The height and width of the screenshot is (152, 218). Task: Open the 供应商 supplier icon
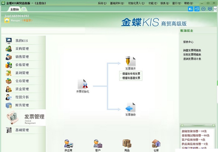tap(69, 144)
